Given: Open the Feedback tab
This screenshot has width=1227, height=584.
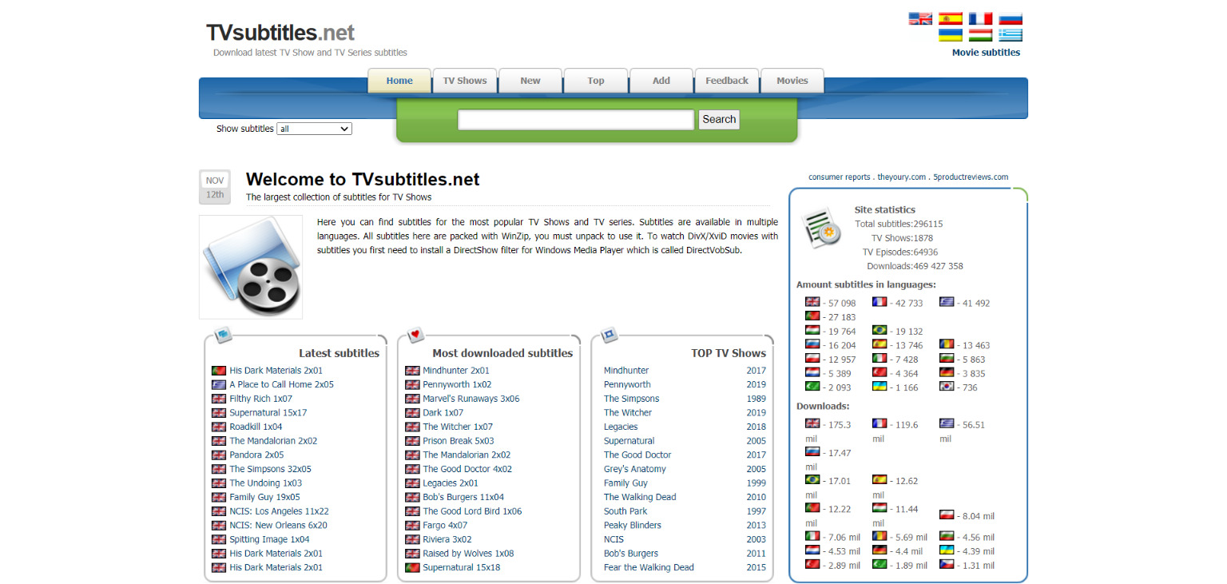Looking at the screenshot, I should point(727,81).
